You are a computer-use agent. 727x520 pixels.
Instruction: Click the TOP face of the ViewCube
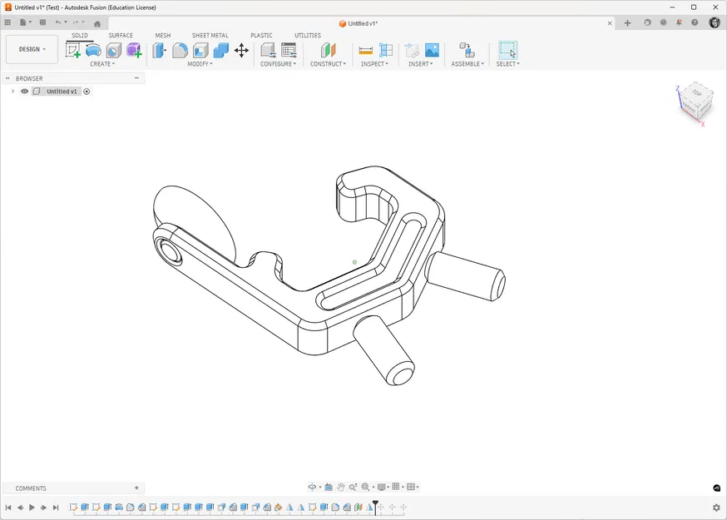[x=697, y=93]
